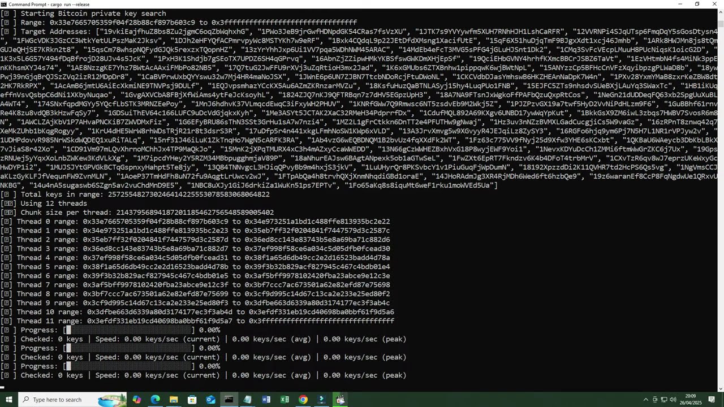
Task: Close the Command Prompt window
Action: click(x=714, y=4)
